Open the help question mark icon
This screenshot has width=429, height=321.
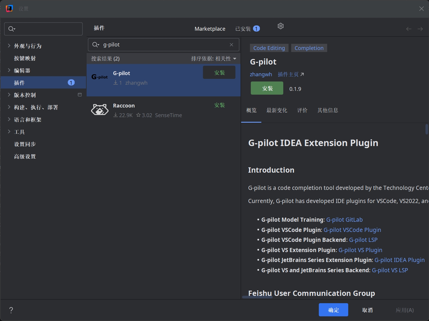[x=11, y=310]
